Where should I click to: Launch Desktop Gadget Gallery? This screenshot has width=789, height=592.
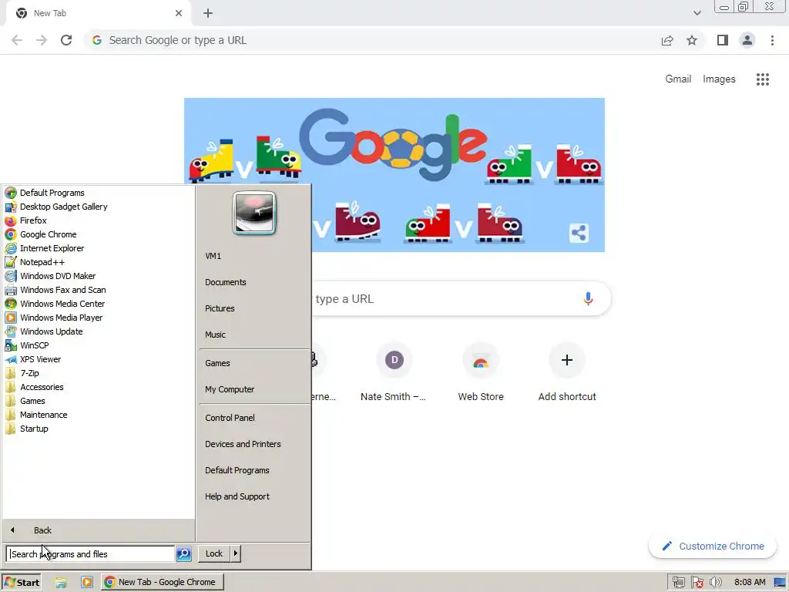point(63,207)
